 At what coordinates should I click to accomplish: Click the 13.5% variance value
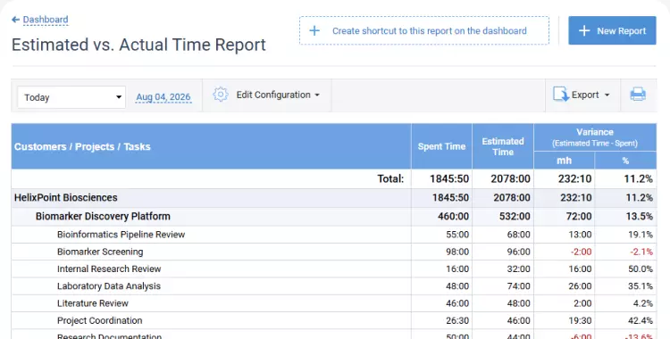click(x=640, y=217)
